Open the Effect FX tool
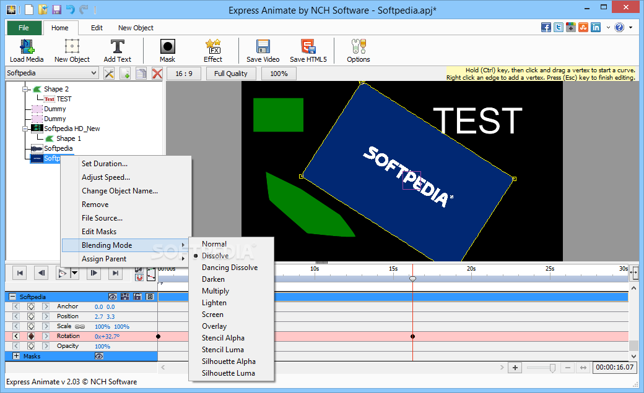The height and width of the screenshot is (393, 644). [x=213, y=51]
